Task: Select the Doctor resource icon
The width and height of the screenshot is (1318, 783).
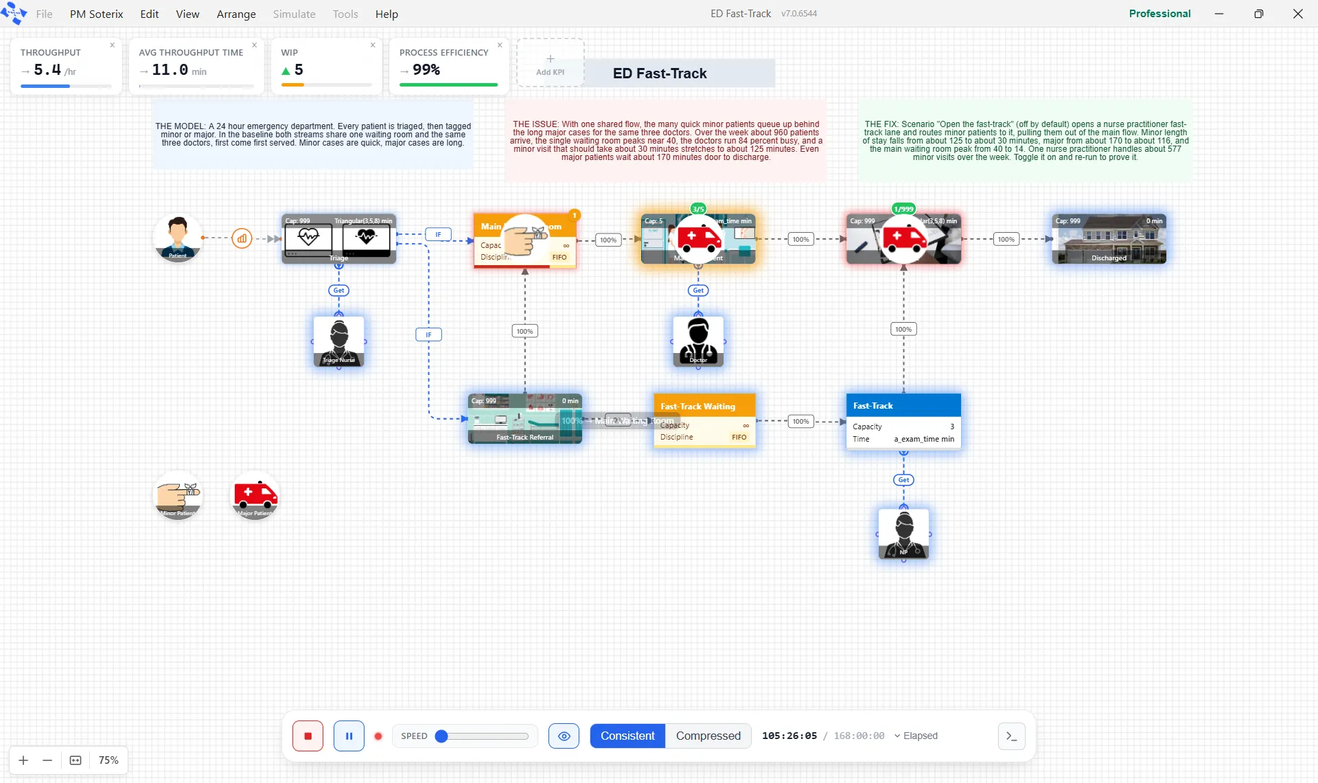Action: click(698, 341)
